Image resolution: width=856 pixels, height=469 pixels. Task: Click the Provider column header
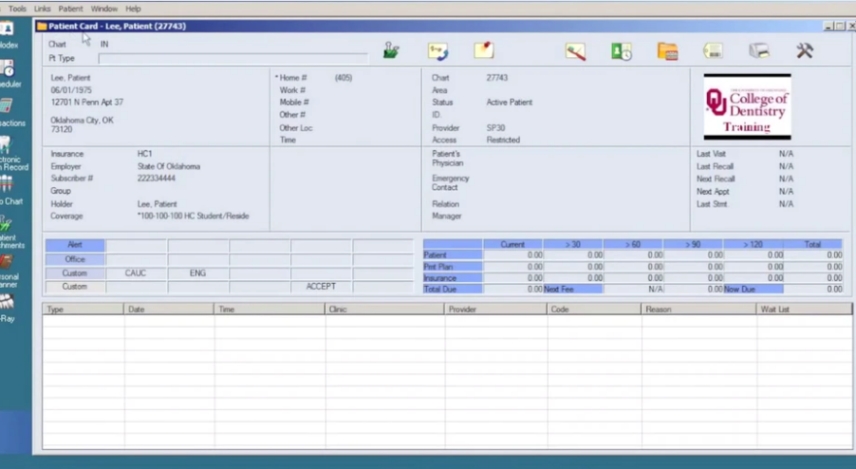(495, 309)
